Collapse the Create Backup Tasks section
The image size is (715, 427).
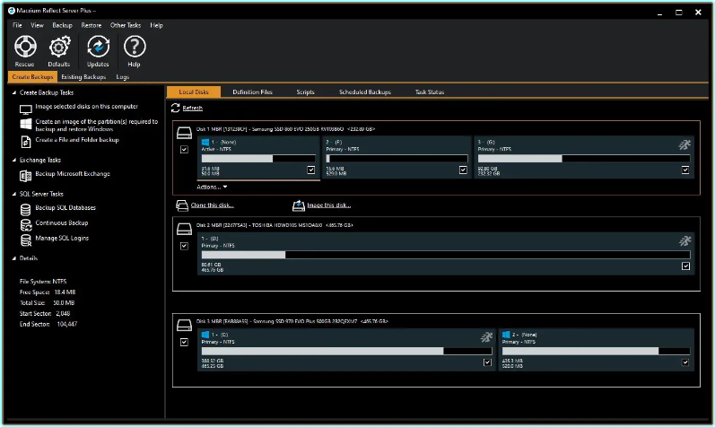[14, 92]
